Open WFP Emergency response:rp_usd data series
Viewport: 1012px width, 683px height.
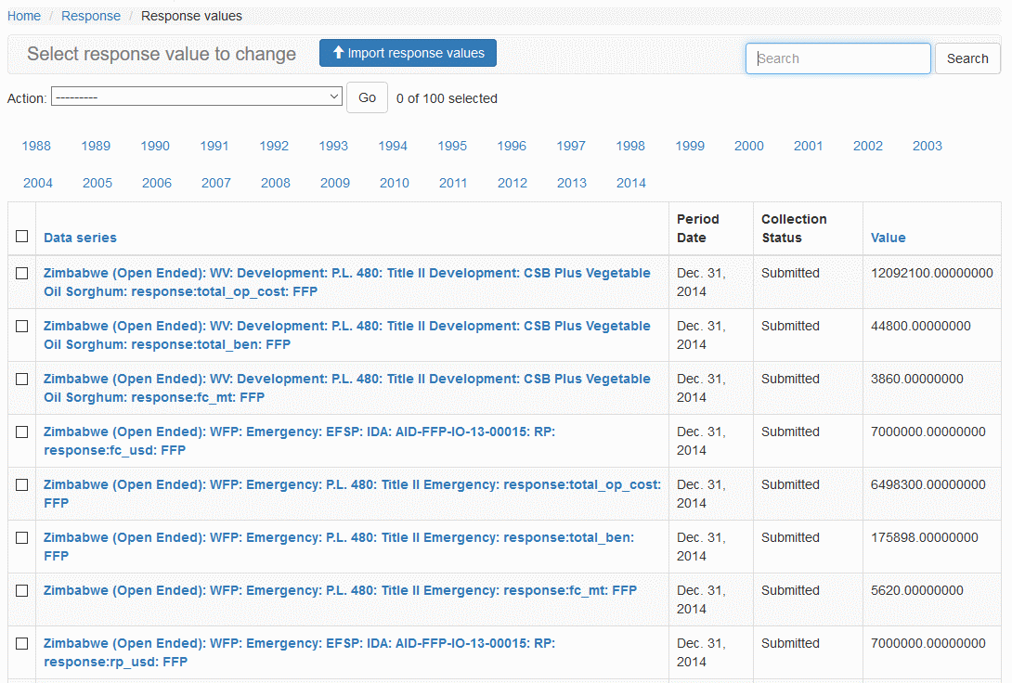pos(299,652)
